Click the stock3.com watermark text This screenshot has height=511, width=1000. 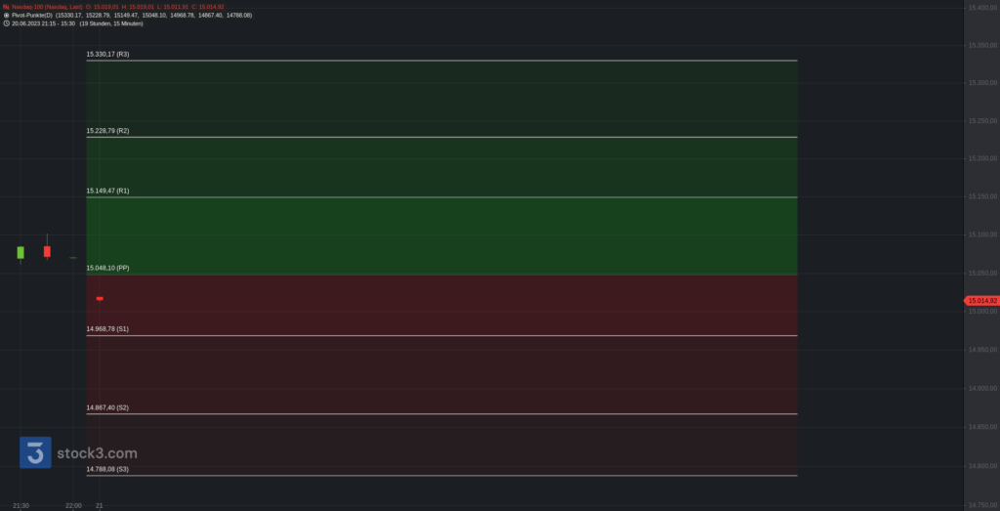coord(97,453)
